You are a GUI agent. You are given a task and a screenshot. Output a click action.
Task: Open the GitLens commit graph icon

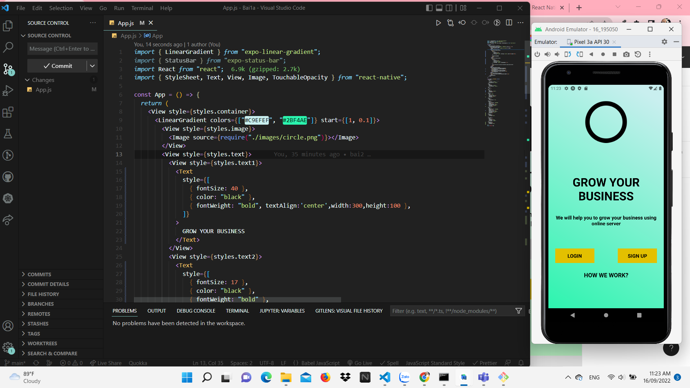coord(497,22)
